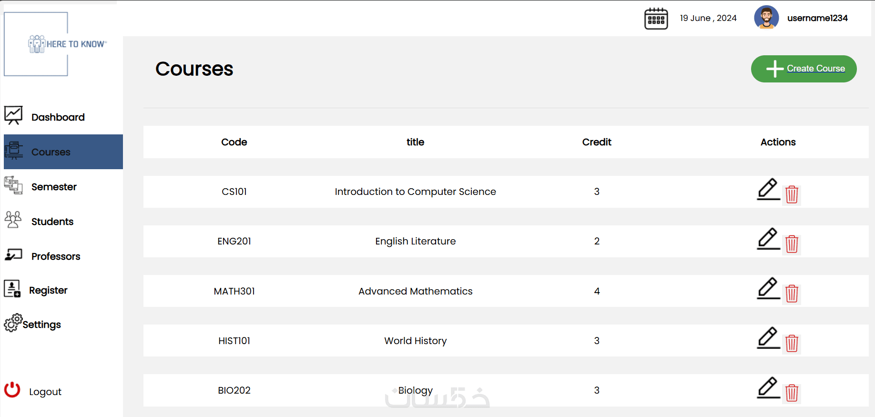Edit the MATH301 course row
Viewport: 875px width, 417px height.
(x=768, y=288)
